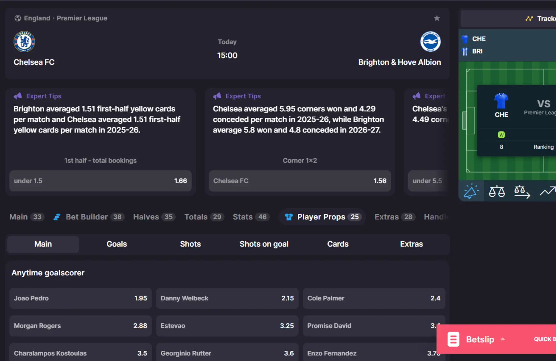The height and width of the screenshot is (361, 556).
Task: Select the Main player props sub-tab
Action: [x=43, y=244]
